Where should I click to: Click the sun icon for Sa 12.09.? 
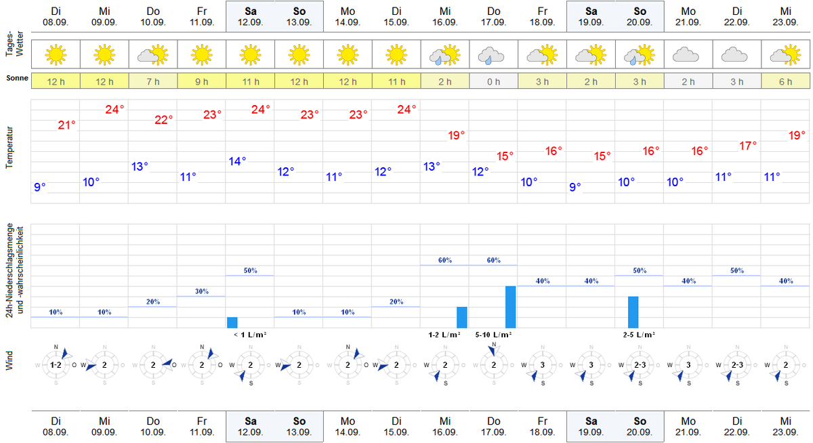(250, 54)
